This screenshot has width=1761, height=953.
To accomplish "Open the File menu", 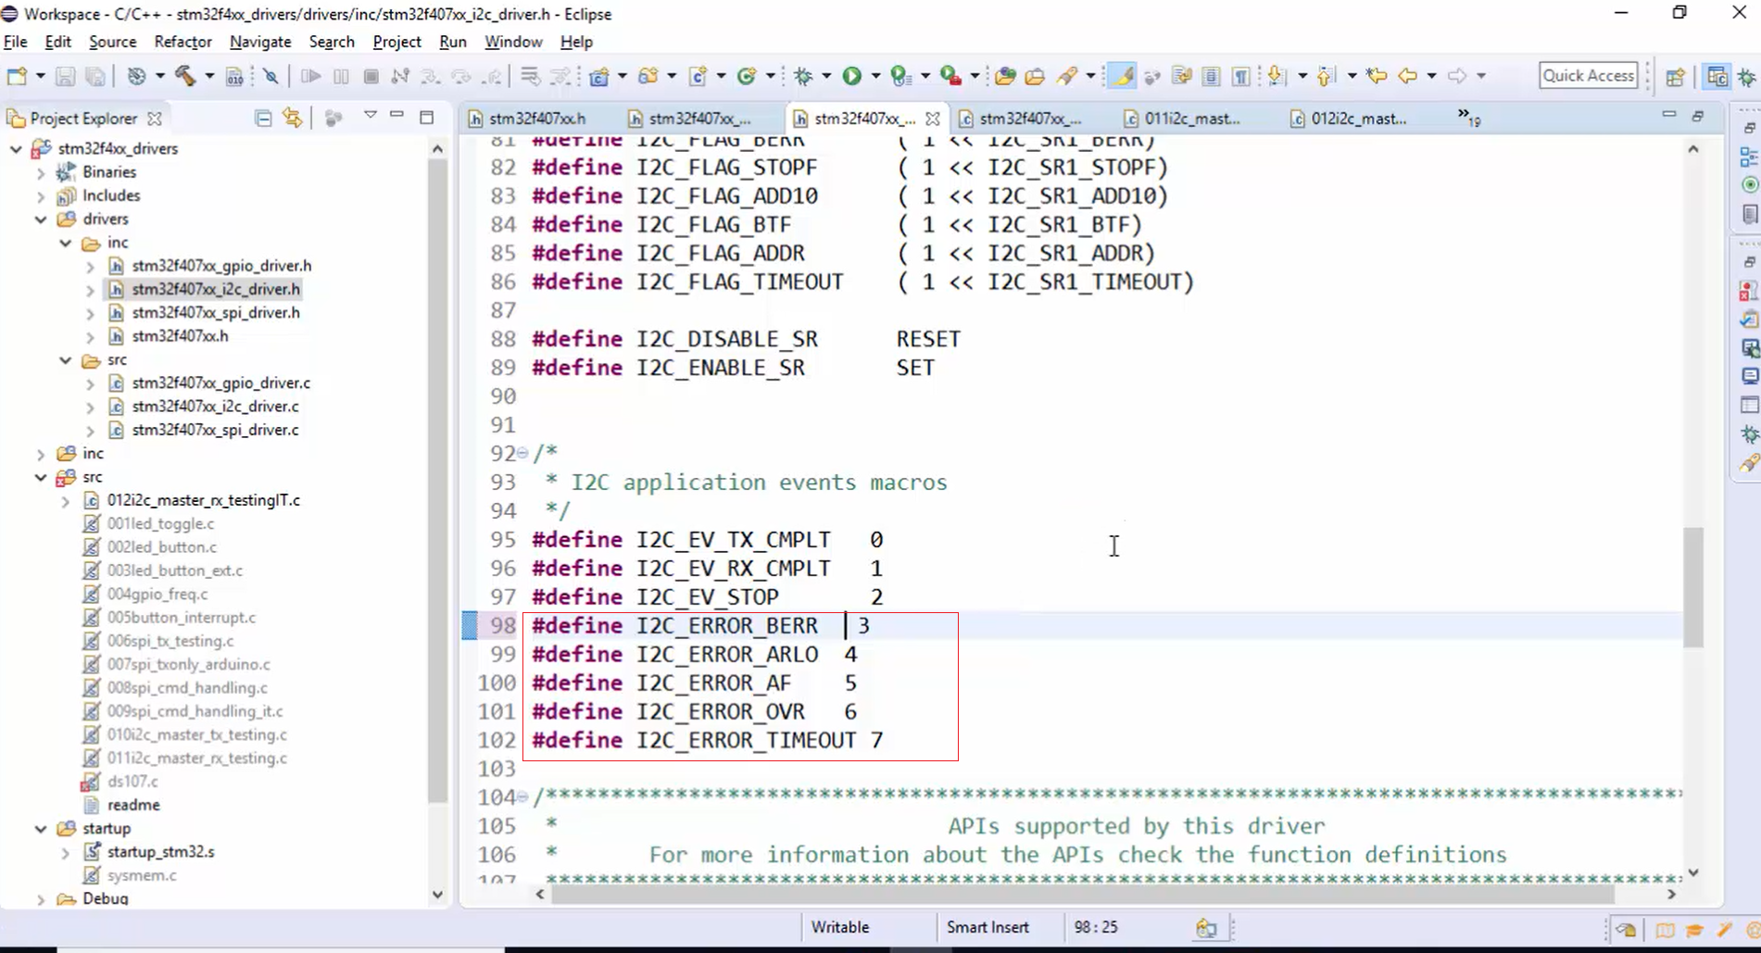I will [16, 42].
